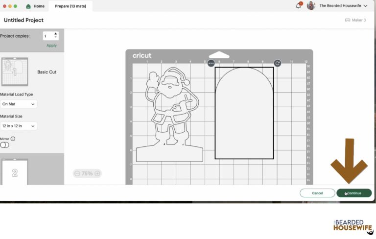The height and width of the screenshot is (239, 376).
Task: Click the Continue button
Action: coord(354,193)
